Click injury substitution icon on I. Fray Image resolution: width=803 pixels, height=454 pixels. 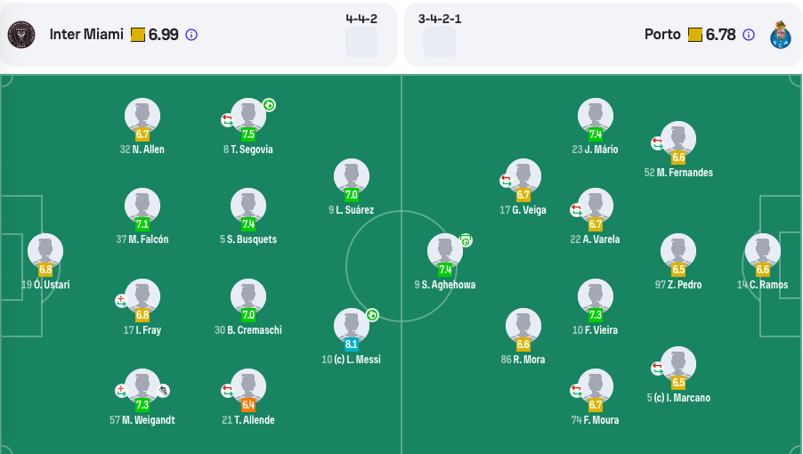(121, 301)
